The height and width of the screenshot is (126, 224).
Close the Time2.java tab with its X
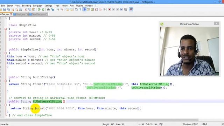click(x=27, y=14)
